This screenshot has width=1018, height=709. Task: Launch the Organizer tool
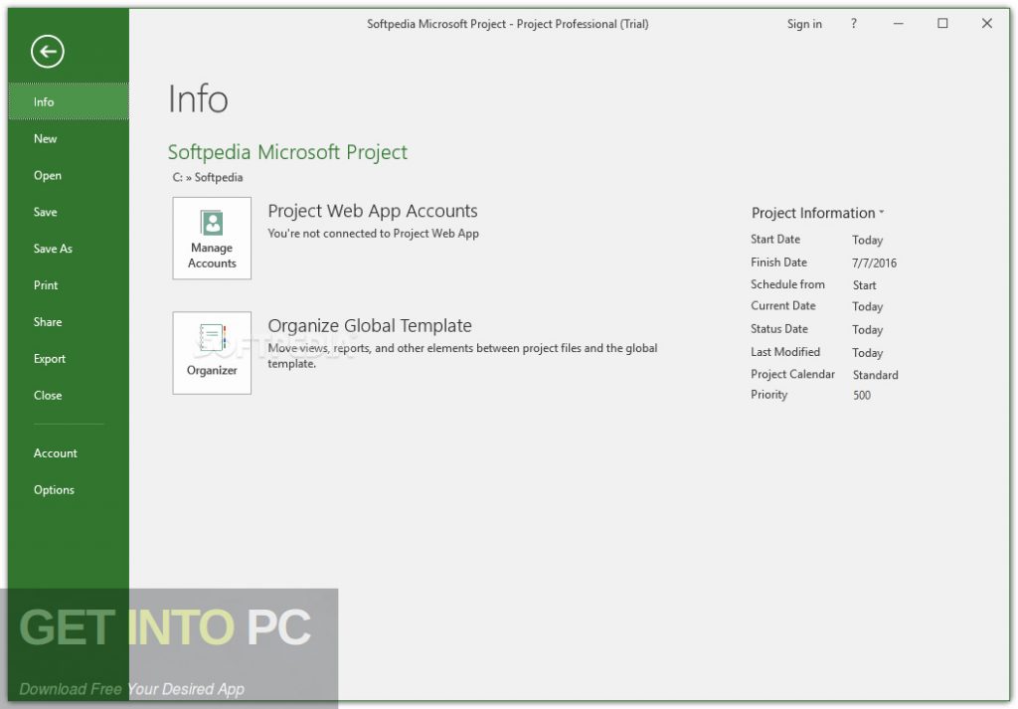212,353
